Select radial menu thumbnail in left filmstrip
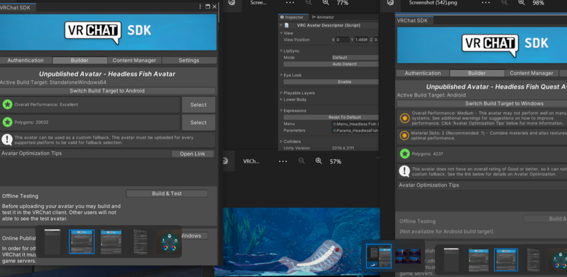Viewport: 567px width, 277px height. pos(170,242)
